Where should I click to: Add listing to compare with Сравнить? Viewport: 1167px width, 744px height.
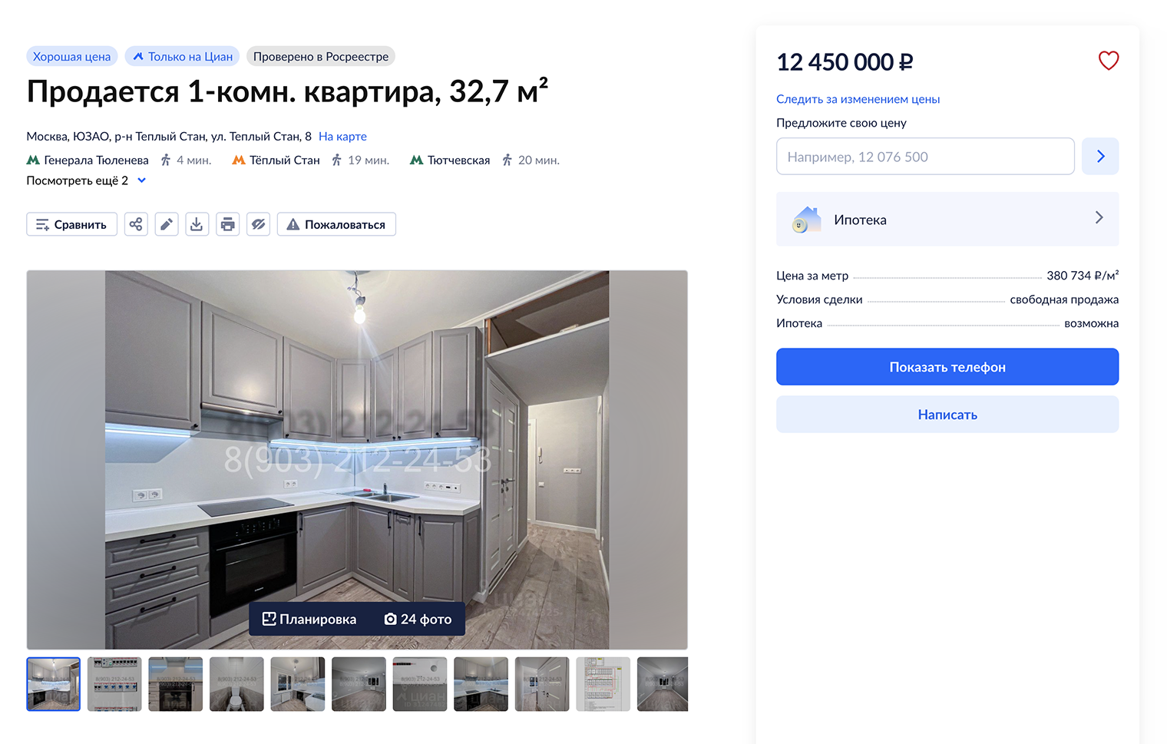click(x=72, y=224)
